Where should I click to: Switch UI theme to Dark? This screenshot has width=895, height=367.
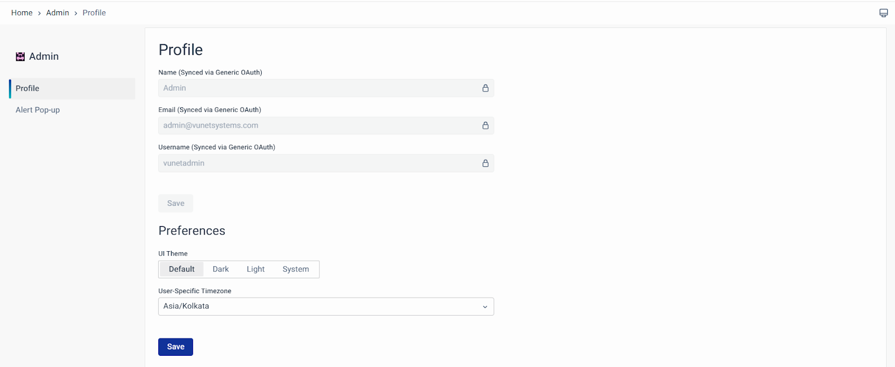[x=220, y=269]
